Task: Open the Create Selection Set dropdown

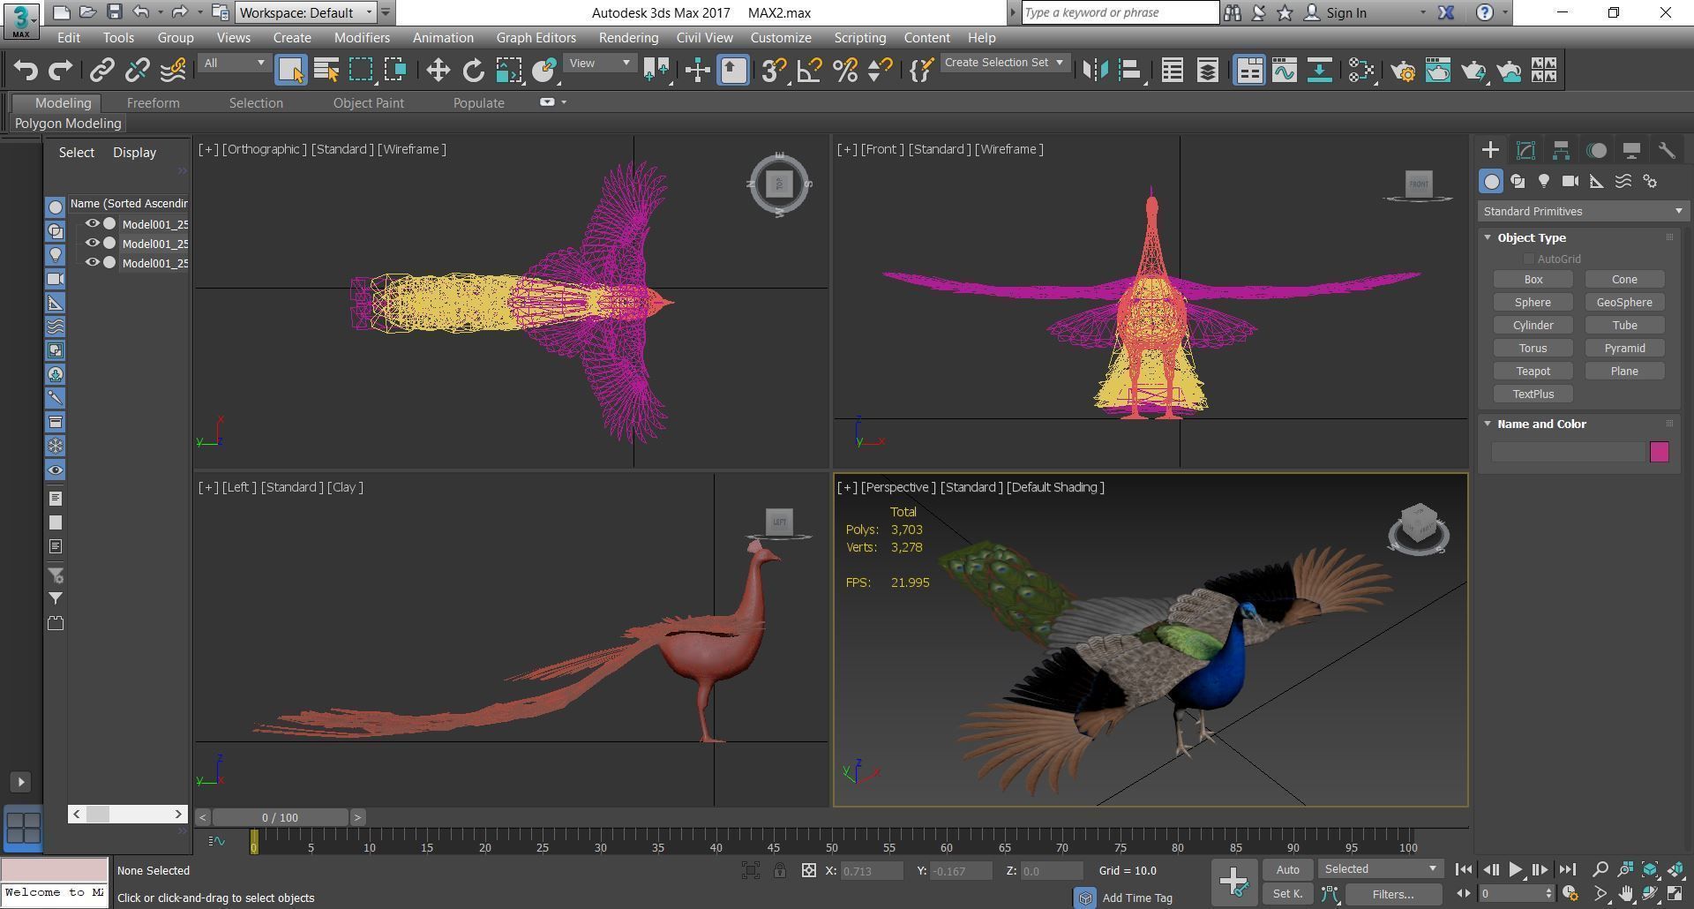Action: point(1005,63)
